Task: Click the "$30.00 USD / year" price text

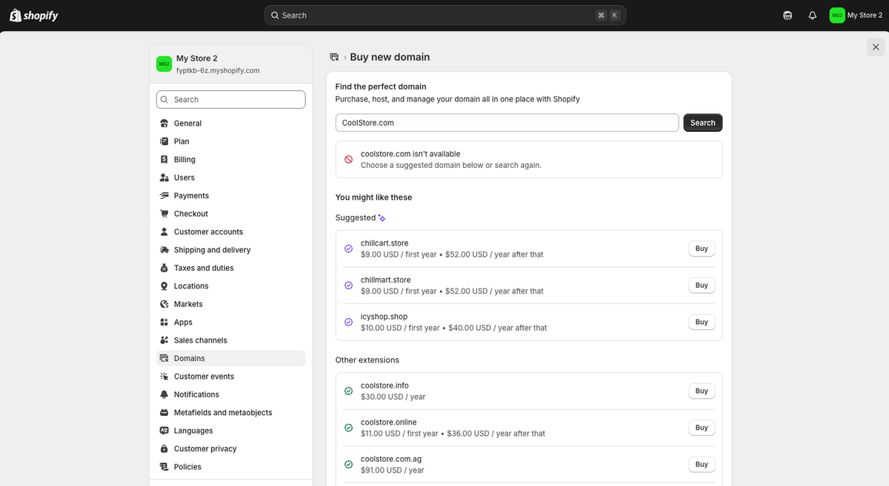Action: tap(393, 397)
